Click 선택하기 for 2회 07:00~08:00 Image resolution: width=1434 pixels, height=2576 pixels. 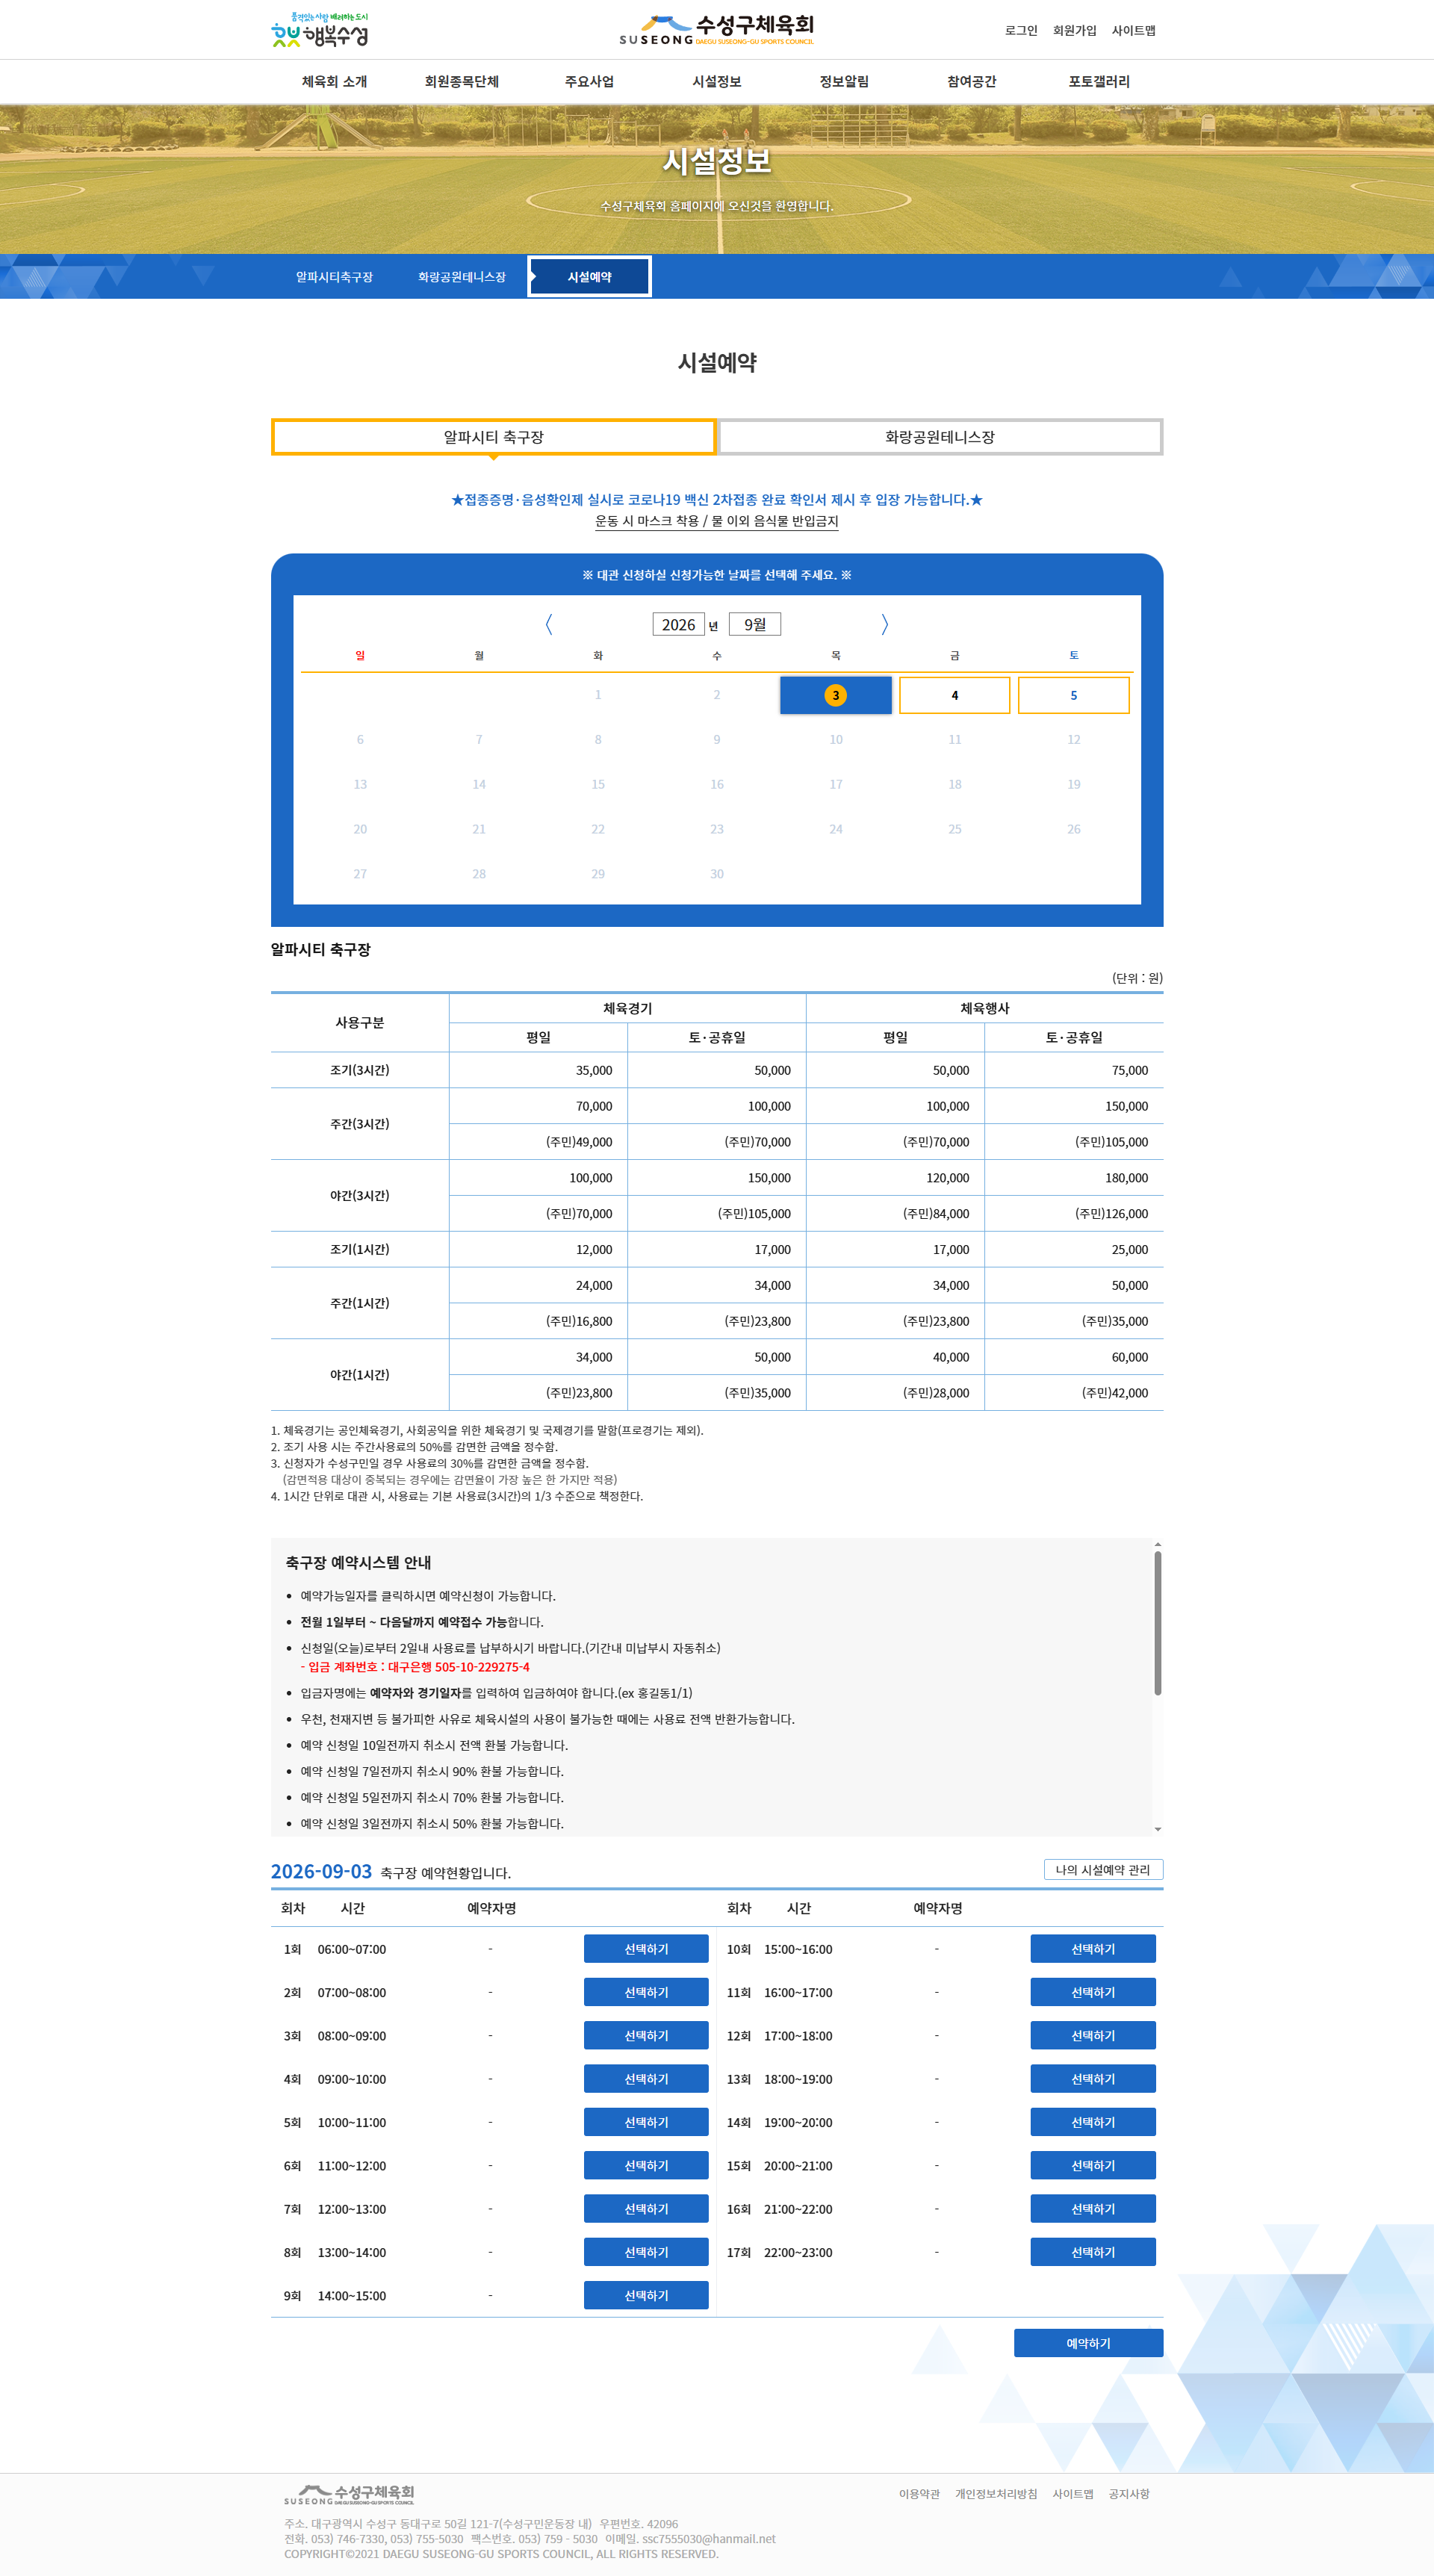coord(646,1992)
